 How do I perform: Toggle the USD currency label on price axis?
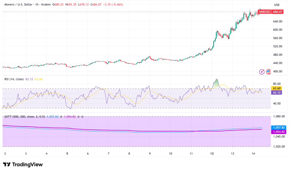point(277,5)
